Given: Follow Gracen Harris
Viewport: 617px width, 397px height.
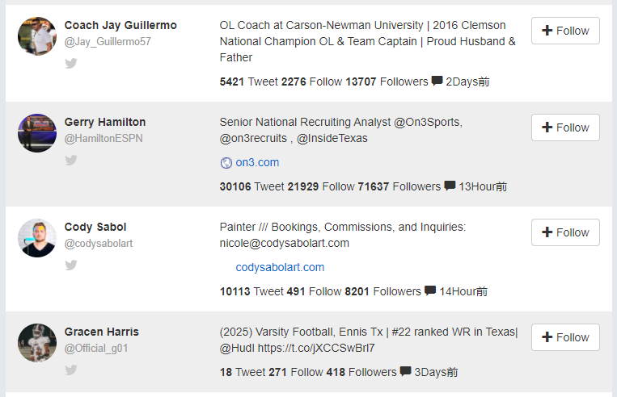Looking at the screenshot, I should point(565,337).
